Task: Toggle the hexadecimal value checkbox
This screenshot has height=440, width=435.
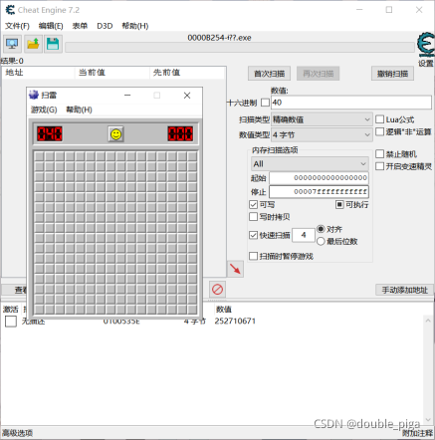Action: coord(265,103)
